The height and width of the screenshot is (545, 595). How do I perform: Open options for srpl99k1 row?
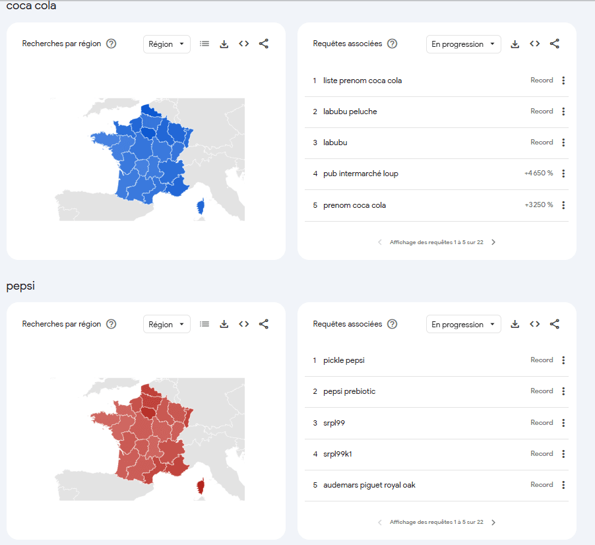[x=563, y=454]
